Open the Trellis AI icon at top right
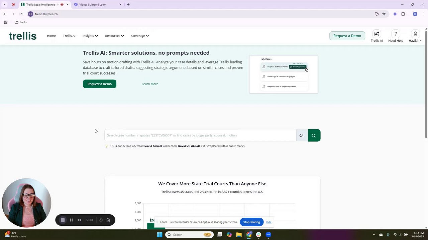 [377, 34]
